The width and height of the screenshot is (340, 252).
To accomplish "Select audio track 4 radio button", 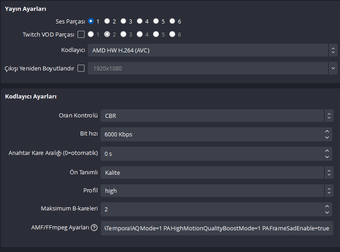I will (x=139, y=21).
